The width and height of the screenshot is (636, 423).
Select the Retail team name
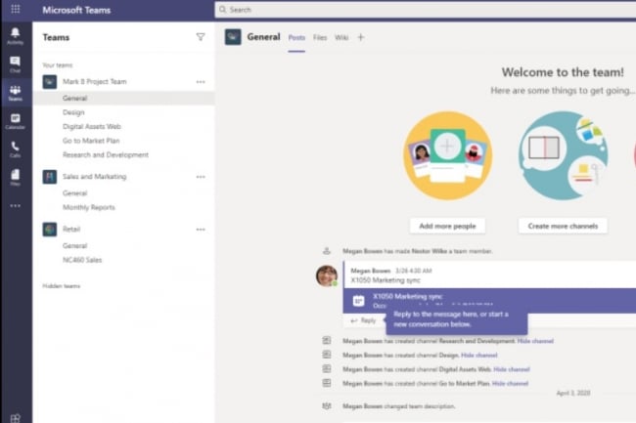[71, 230]
